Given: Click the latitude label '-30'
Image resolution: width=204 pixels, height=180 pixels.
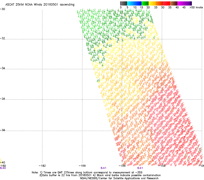Looking at the screenshot, I should pos(2,9).
